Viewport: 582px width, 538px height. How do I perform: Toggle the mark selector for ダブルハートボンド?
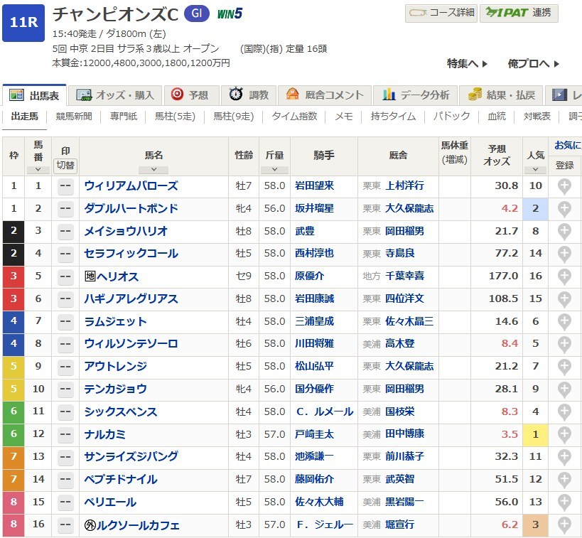click(x=65, y=209)
